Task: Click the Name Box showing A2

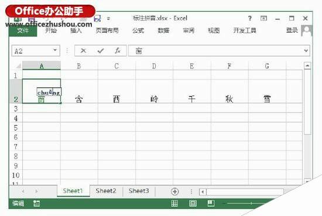Action: click(x=36, y=51)
